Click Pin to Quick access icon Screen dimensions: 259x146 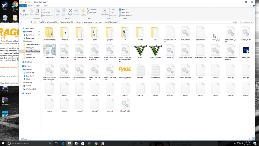point(24,12)
